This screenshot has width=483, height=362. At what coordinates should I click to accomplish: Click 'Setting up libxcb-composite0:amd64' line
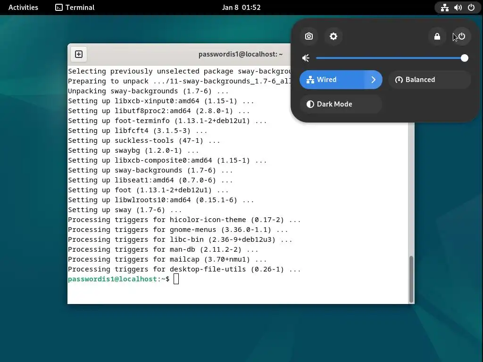click(x=167, y=160)
